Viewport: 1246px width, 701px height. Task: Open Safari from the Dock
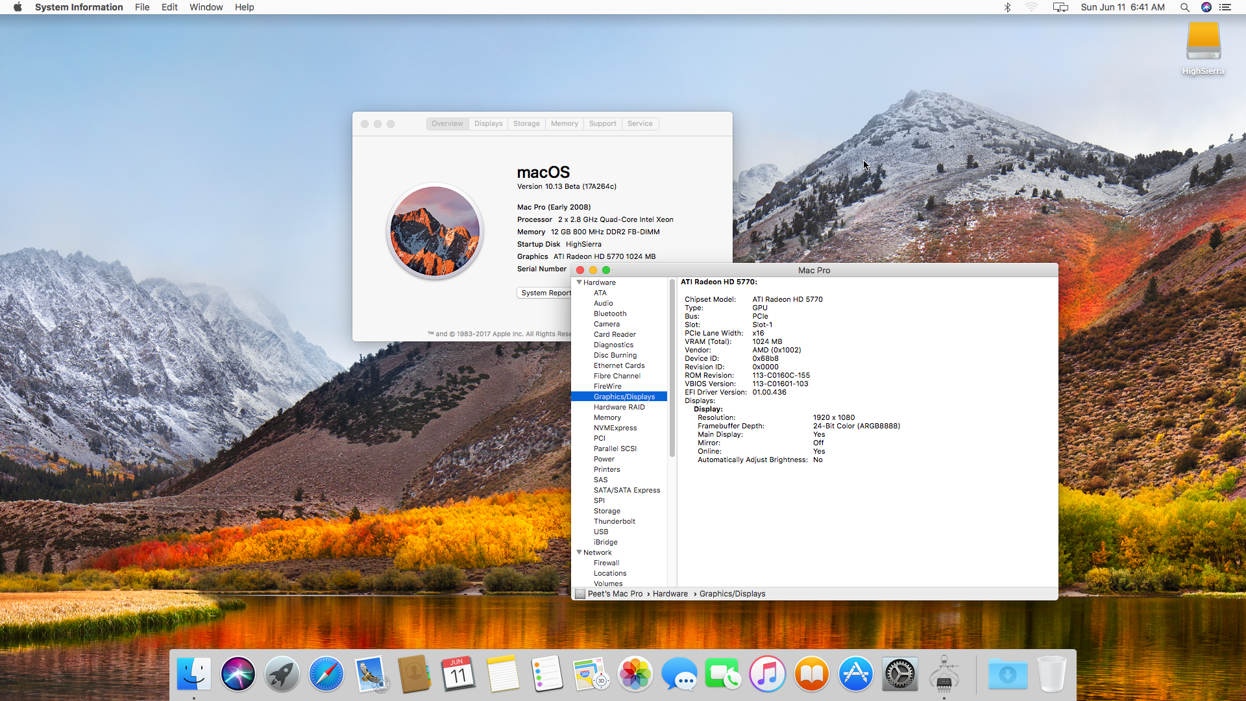pos(326,674)
